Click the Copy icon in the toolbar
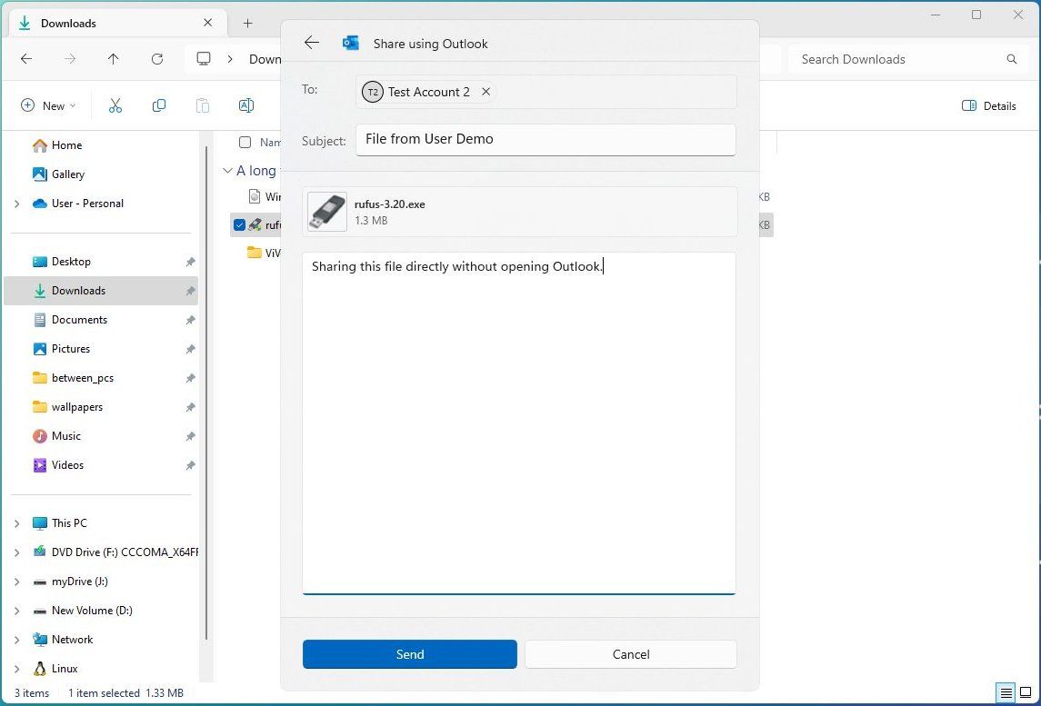Viewport: 1041px width, 706px height. (x=159, y=105)
